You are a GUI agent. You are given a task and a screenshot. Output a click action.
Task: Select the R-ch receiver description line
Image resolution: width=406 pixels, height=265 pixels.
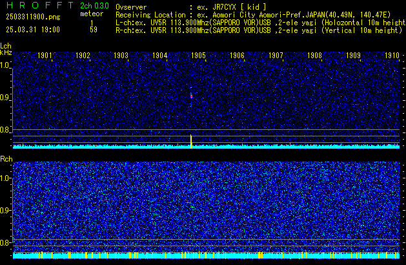coord(259,30)
